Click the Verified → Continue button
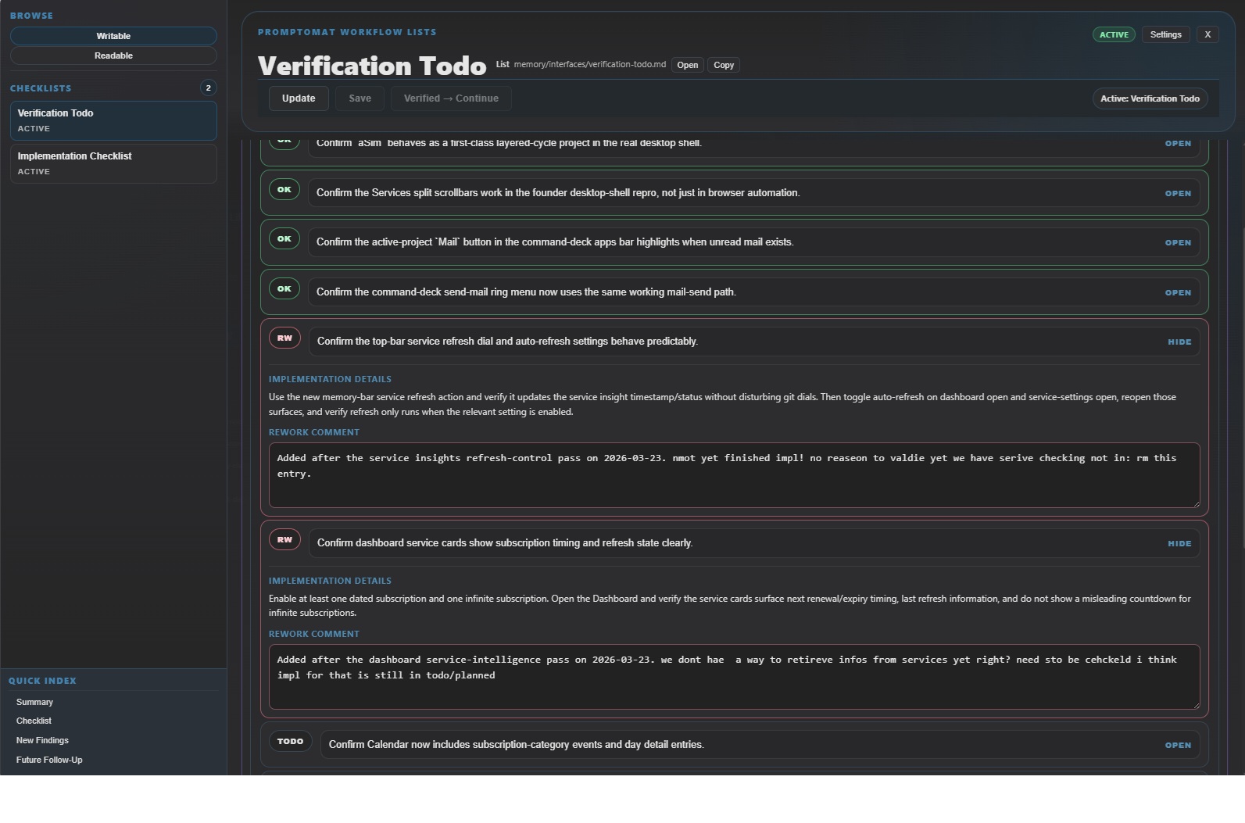The width and height of the screenshot is (1245, 823). tap(451, 98)
